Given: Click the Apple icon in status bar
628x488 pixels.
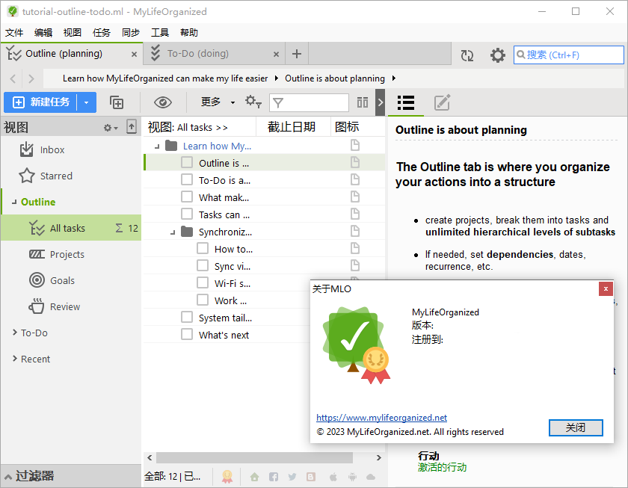Looking at the screenshot, I should coord(333,477).
